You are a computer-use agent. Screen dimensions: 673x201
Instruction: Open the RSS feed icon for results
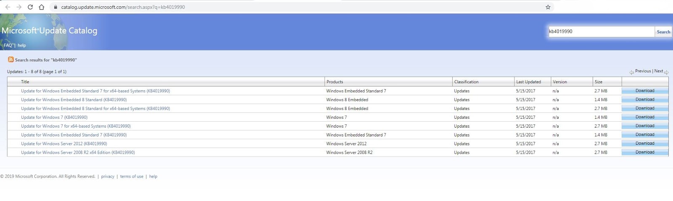tap(11, 60)
